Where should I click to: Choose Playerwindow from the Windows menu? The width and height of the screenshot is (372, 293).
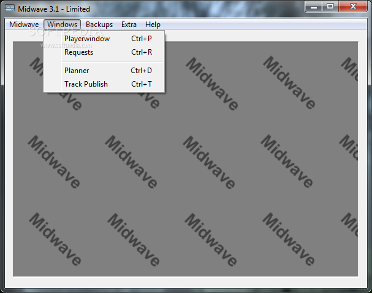(104, 39)
